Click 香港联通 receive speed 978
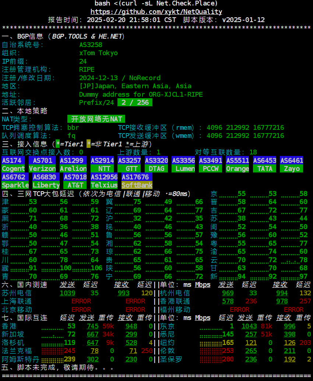Screen dimensions: 313x381 282,301
